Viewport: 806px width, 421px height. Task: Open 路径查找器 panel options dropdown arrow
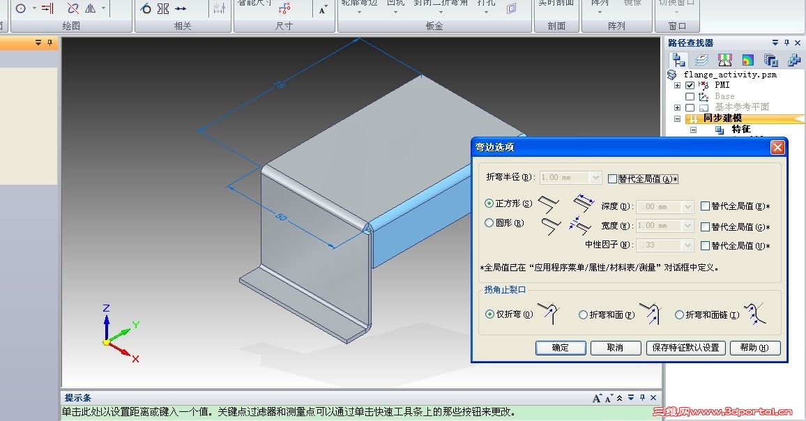coord(775,43)
